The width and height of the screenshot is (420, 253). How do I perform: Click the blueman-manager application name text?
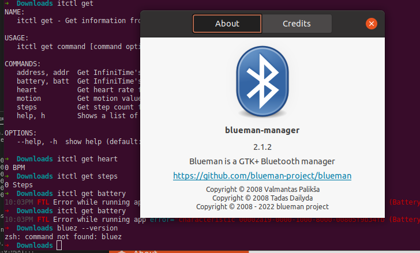click(x=262, y=131)
